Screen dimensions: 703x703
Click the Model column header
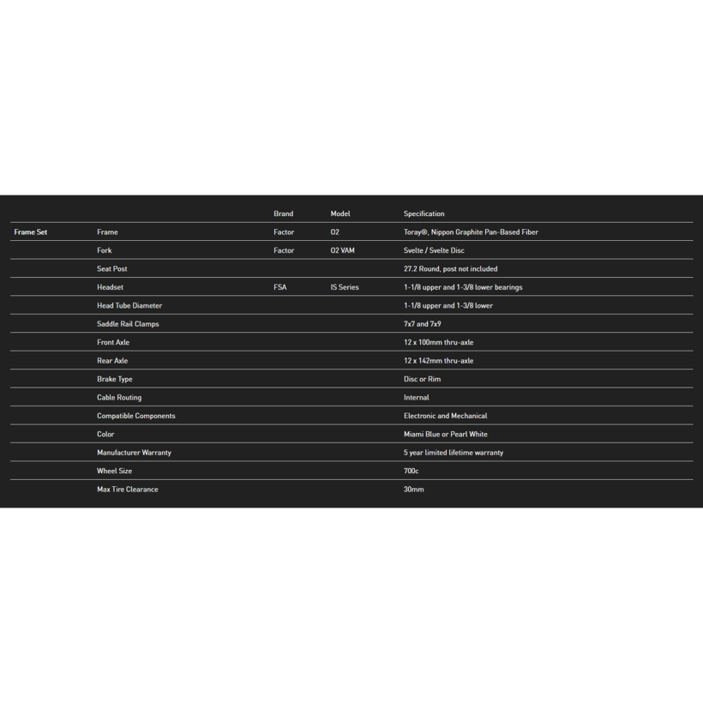pyautogui.click(x=340, y=213)
